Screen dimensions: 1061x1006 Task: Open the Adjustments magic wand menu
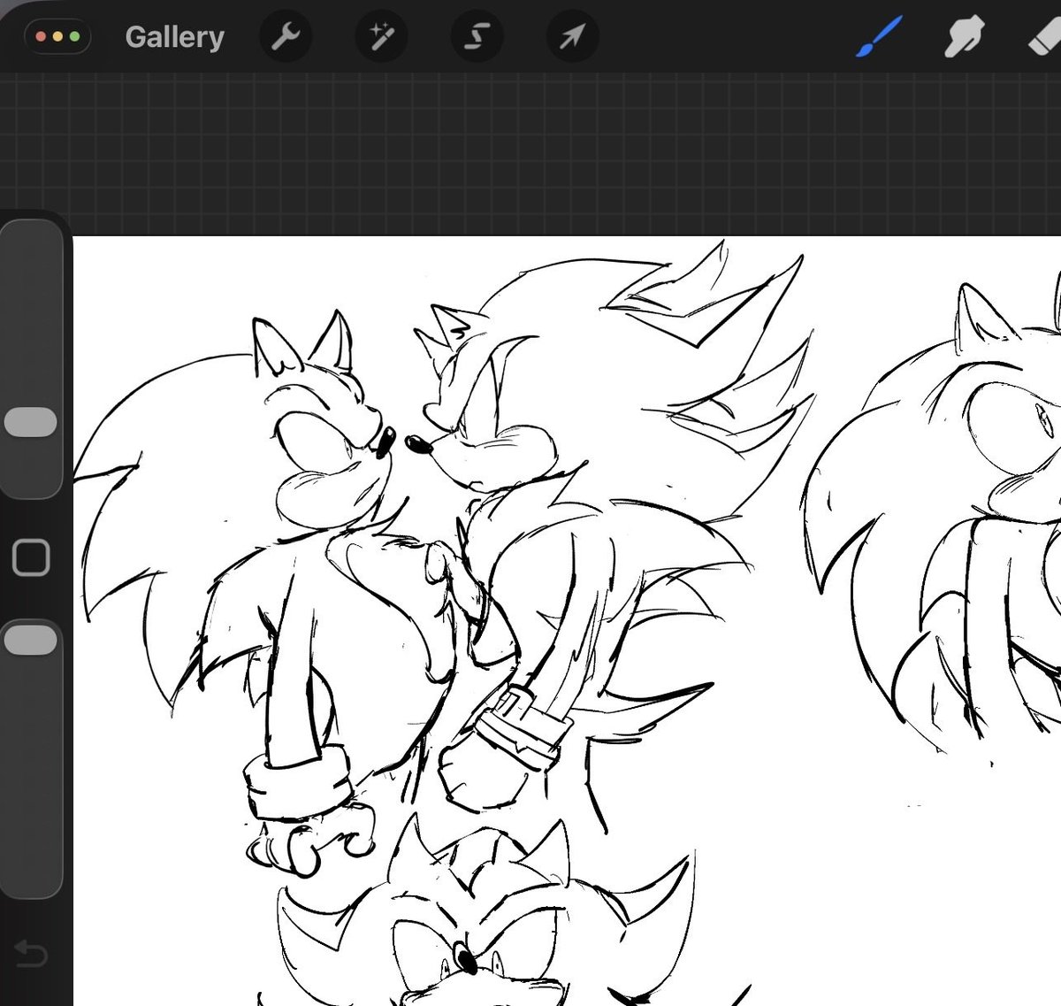[381, 37]
